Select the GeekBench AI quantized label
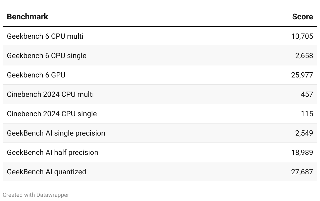320x201 pixels. coord(46,172)
